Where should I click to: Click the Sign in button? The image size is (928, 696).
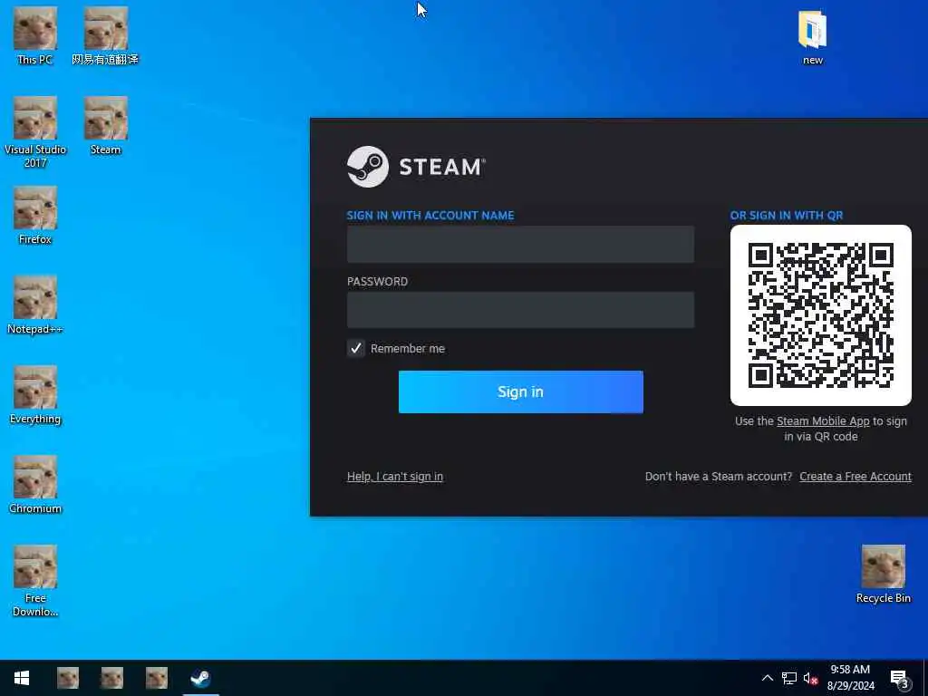521,391
